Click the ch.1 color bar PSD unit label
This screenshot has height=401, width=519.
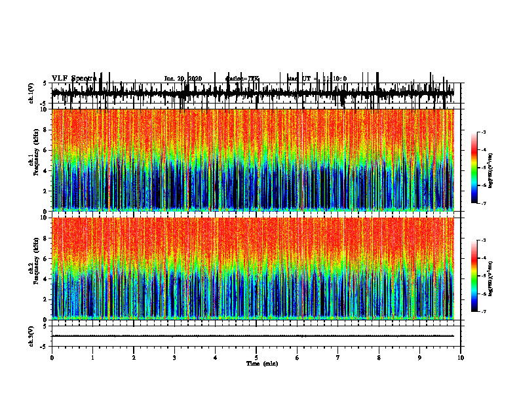490,171
